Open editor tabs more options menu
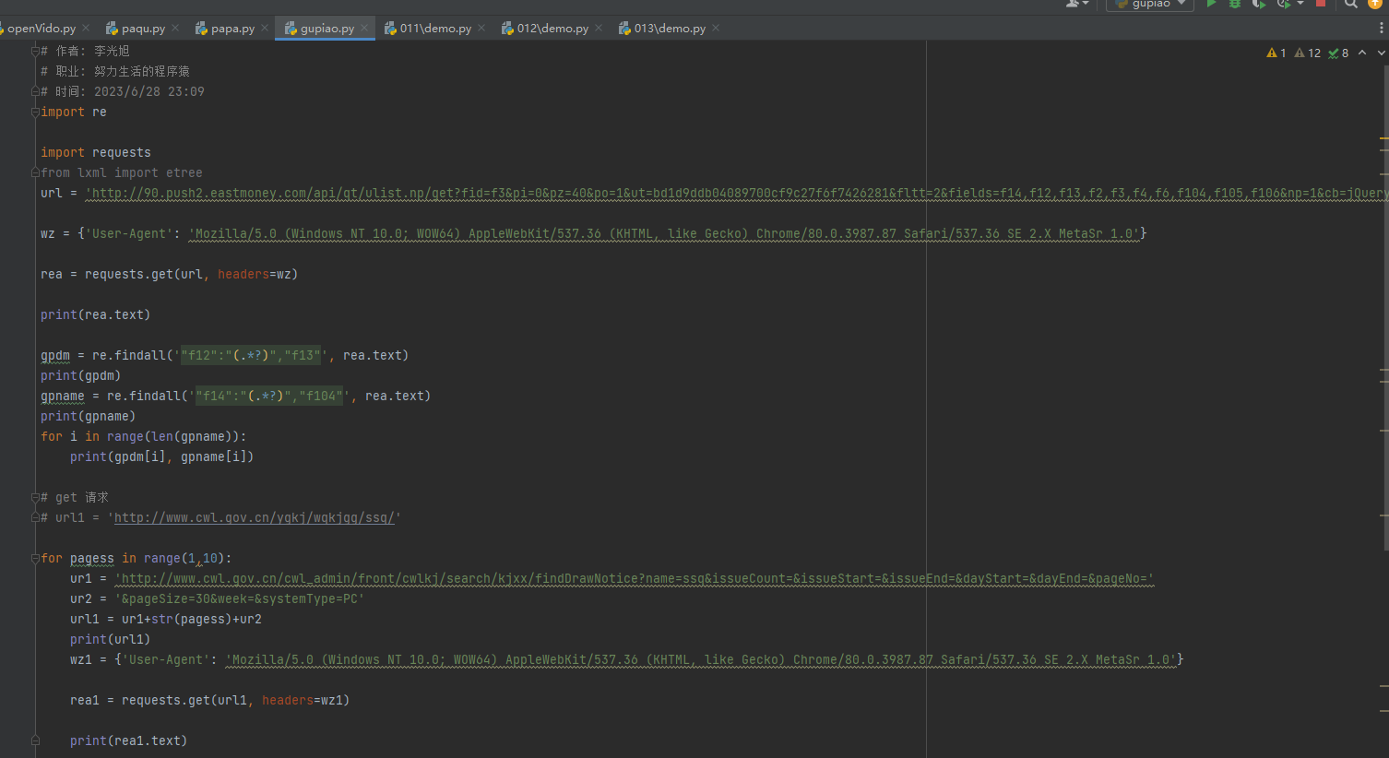This screenshot has height=758, width=1389. point(1381,29)
